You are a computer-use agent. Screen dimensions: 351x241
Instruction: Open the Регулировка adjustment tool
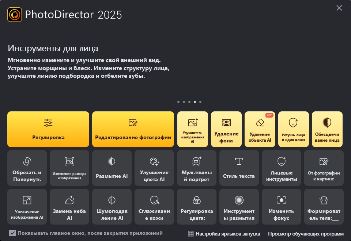click(48, 129)
